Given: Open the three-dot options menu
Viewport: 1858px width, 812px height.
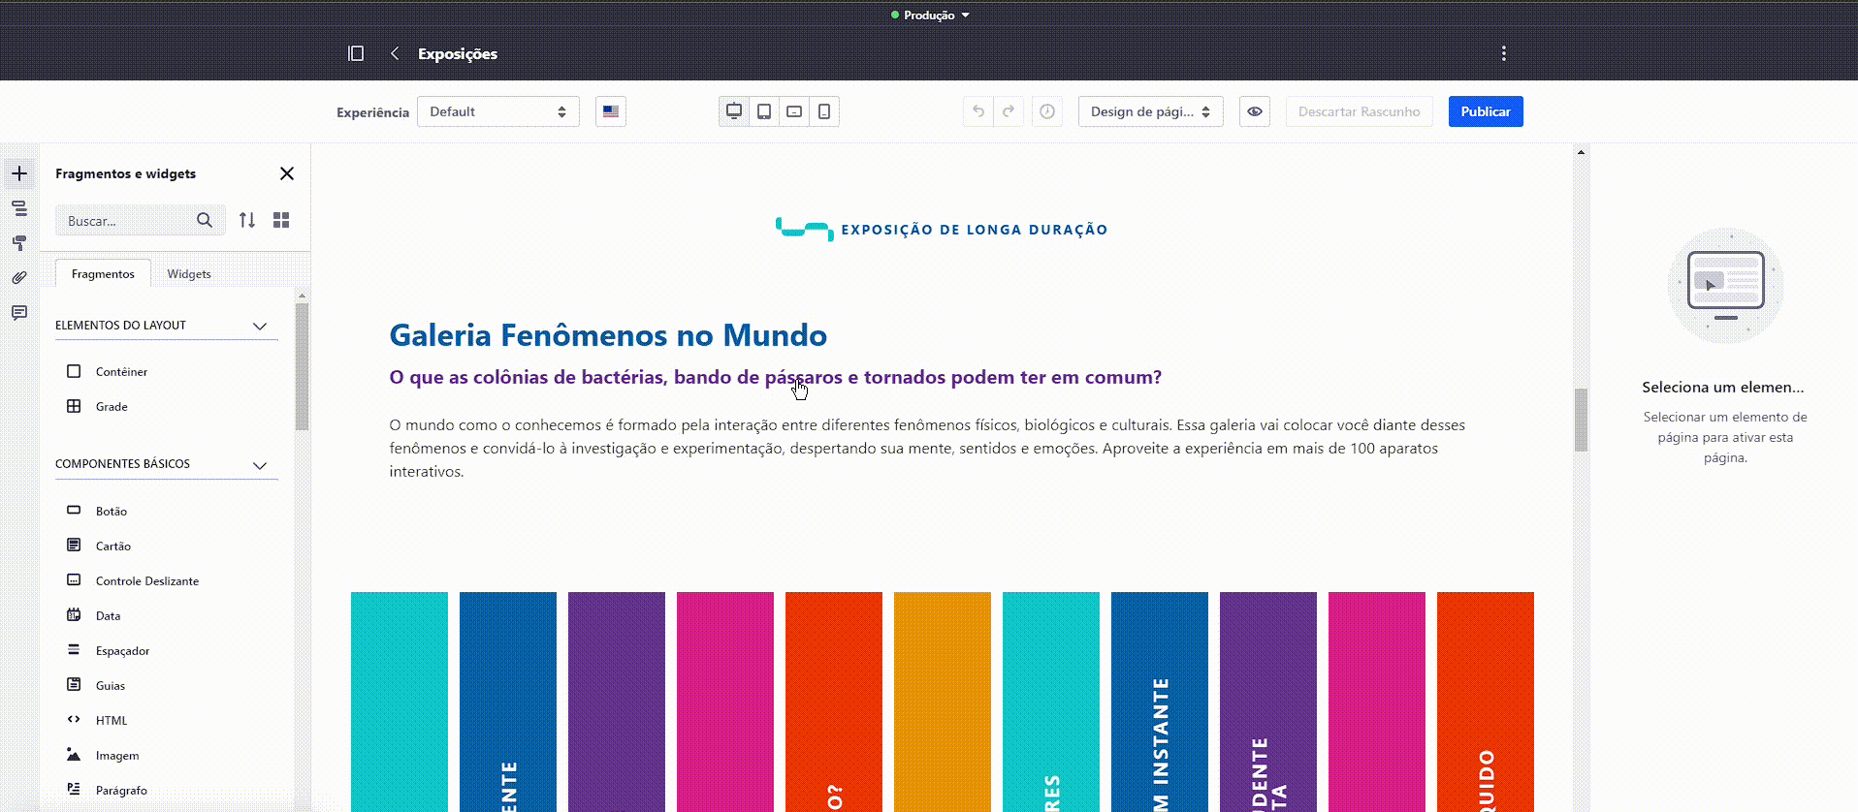Looking at the screenshot, I should coord(1503,53).
